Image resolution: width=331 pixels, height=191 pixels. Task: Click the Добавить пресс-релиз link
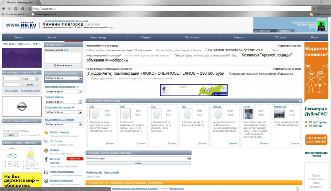click(x=287, y=69)
